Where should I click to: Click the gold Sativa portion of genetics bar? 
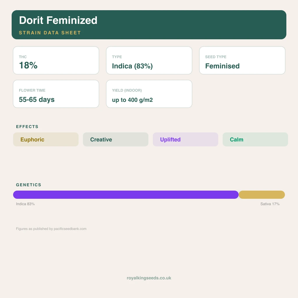click(262, 195)
